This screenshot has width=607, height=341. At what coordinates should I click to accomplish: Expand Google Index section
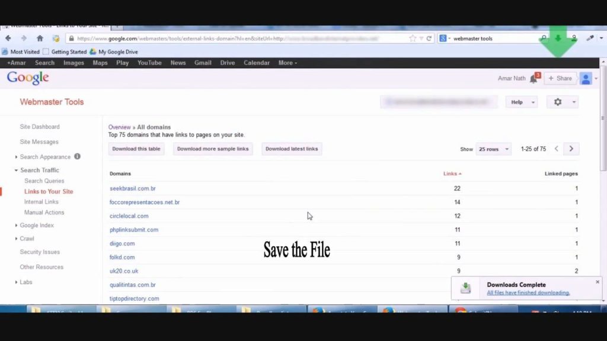(16, 226)
